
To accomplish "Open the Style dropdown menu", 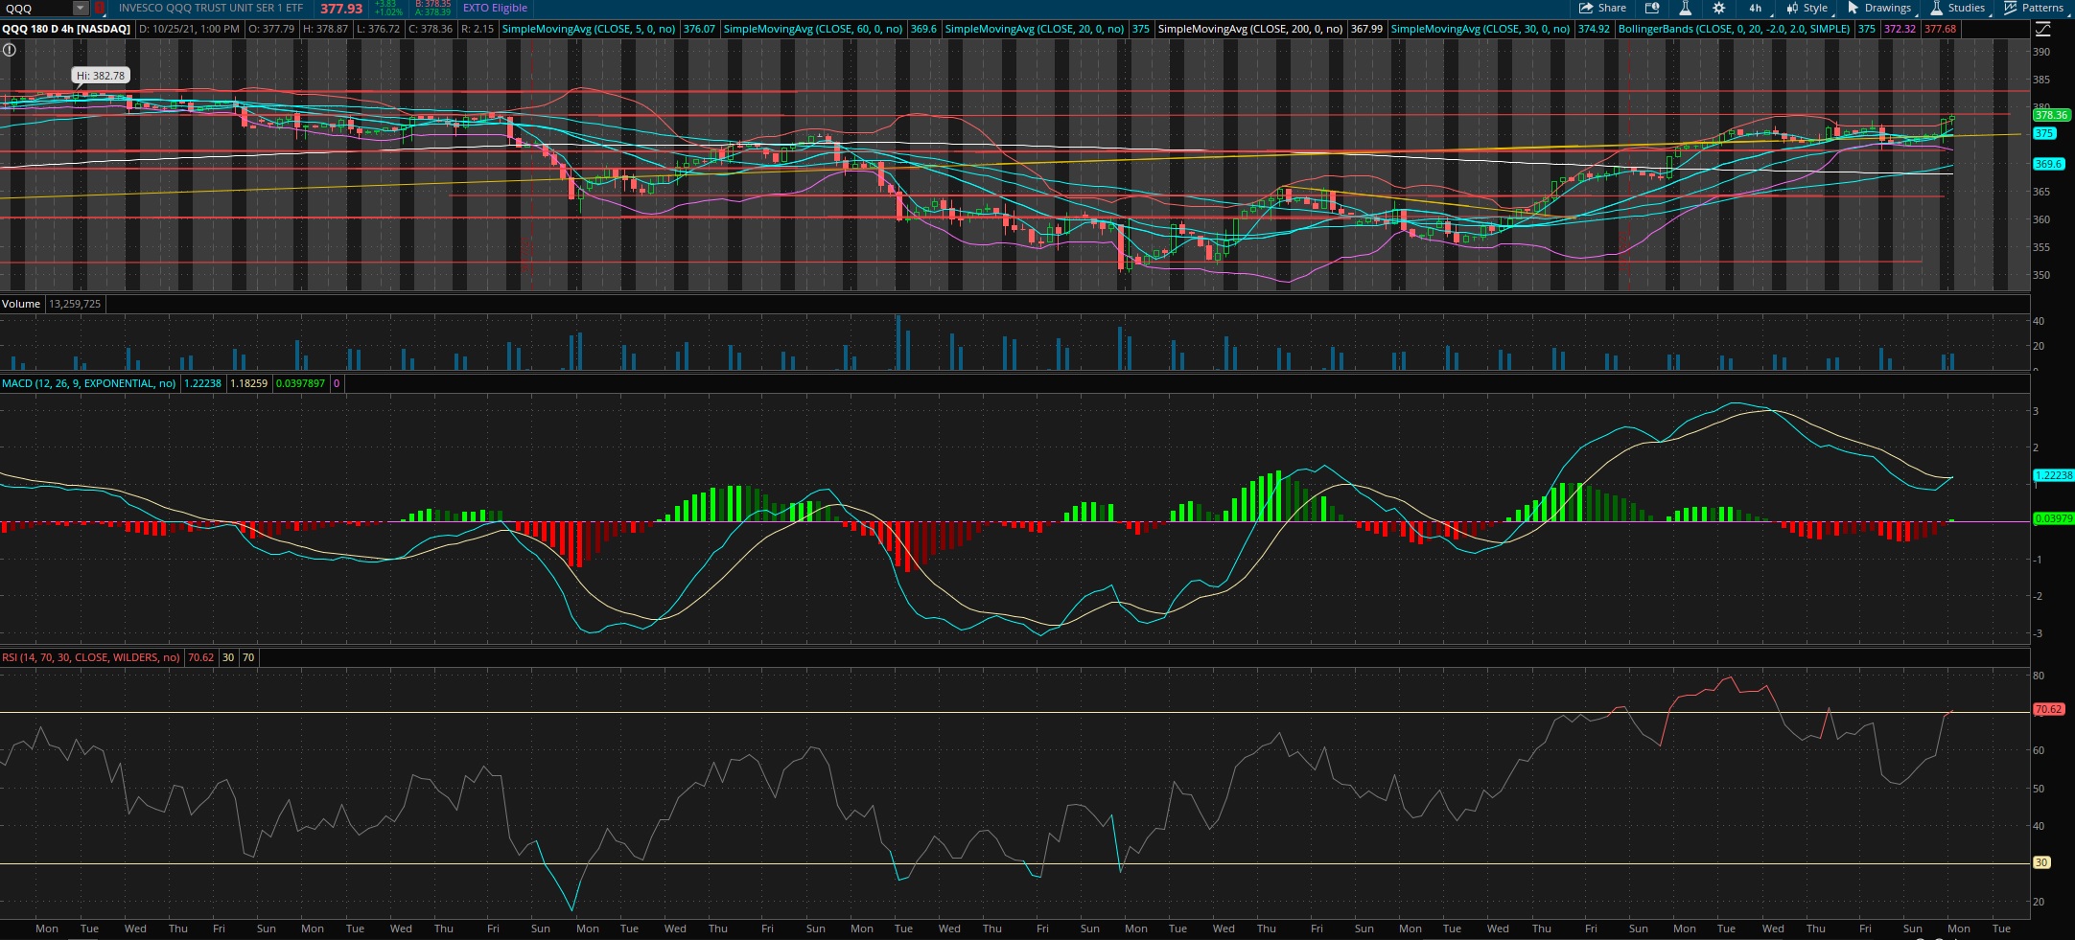I will point(1807,8).
